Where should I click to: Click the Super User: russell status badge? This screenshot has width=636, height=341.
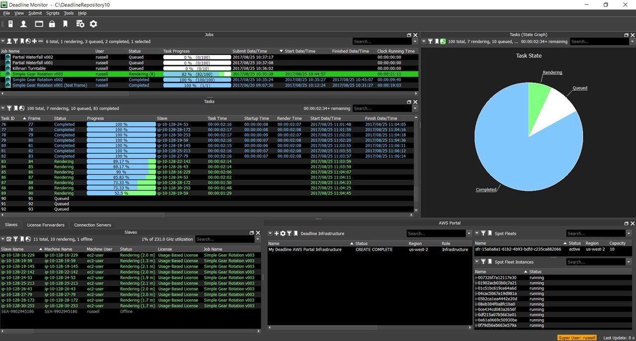[x=577, y=338]
